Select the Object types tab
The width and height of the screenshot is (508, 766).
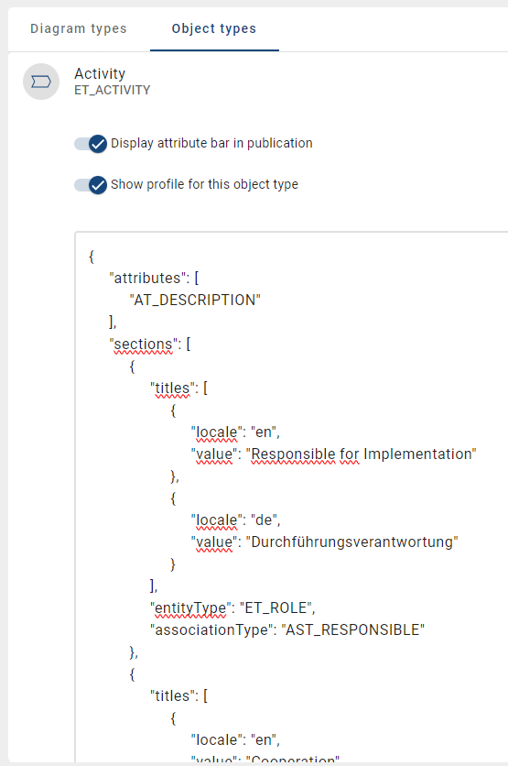coord(214,28)
